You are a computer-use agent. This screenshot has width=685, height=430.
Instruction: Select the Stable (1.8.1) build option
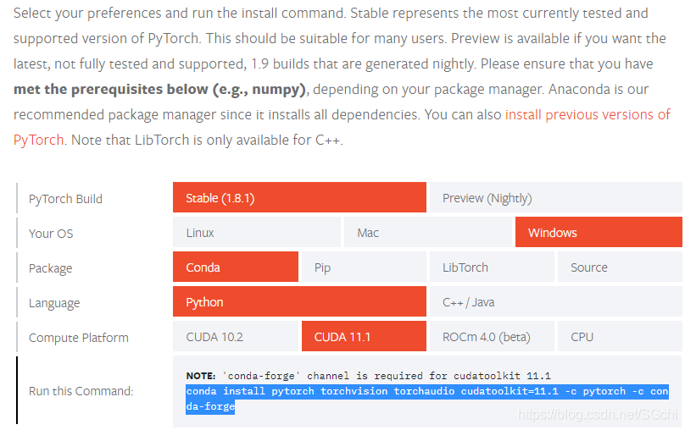pyautogui.click(x=299, y=198)
